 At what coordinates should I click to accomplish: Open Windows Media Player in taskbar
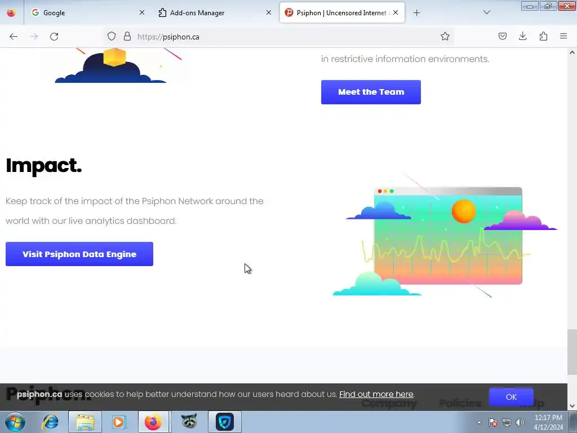[118, 422]
